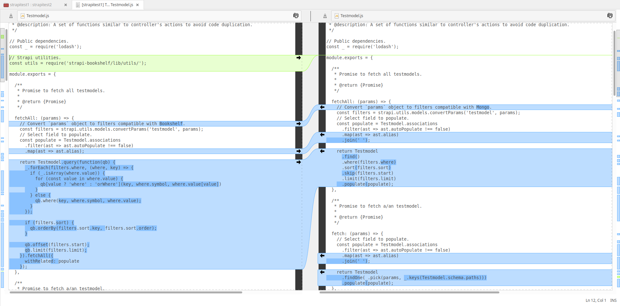Pull the Mongo comment change into left pane
Viewport: 620px width, 306px height.
[x=322, y=107]
